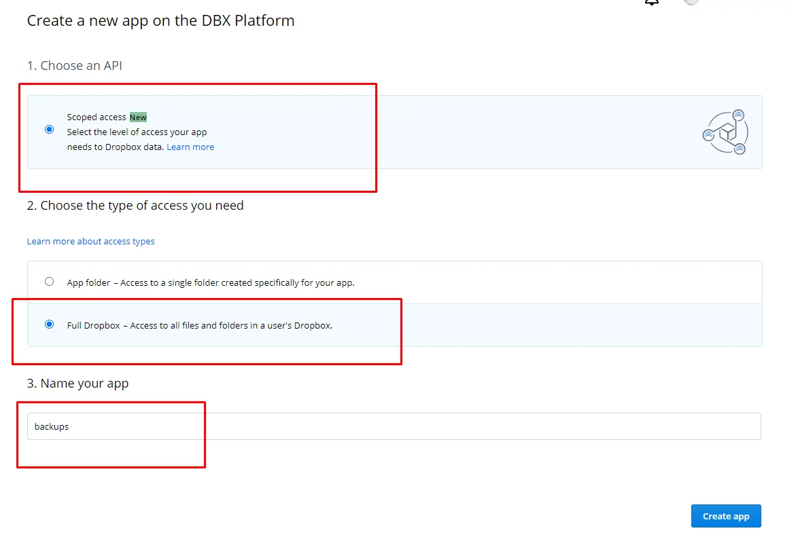Open the Scoped access Learn more link
The width and height of the screenshot is (798, 537).
pyautogui.click(x=190, y=147)
